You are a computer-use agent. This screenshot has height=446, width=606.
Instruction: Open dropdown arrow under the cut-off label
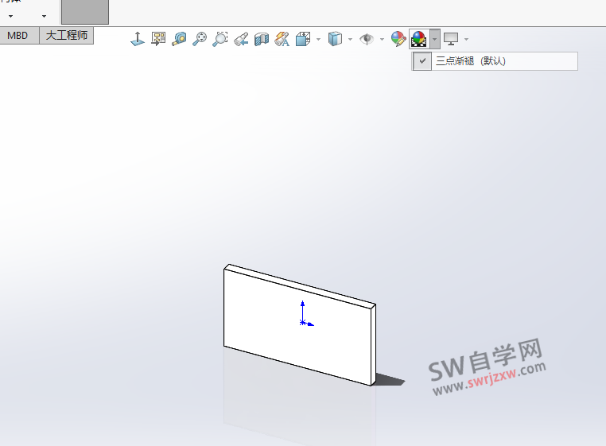point(11,16)
